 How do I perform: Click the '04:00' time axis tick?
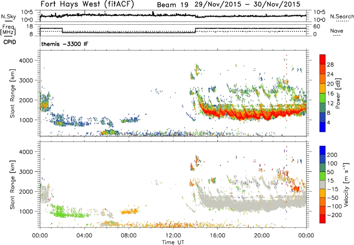(x=84, y=236)
